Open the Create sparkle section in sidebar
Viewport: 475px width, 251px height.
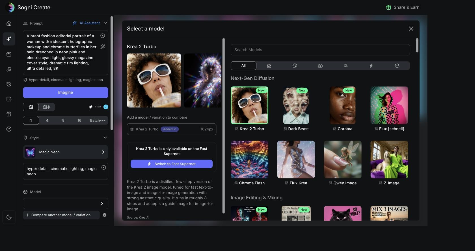pyautogui.click(x=9, y=39)
